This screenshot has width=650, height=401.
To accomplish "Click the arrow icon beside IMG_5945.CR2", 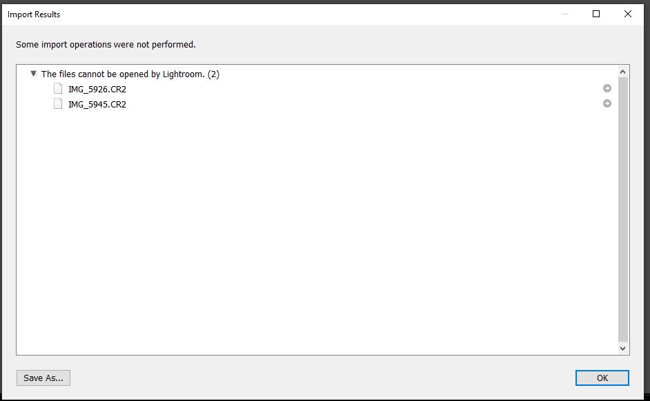I will point(607,103).
